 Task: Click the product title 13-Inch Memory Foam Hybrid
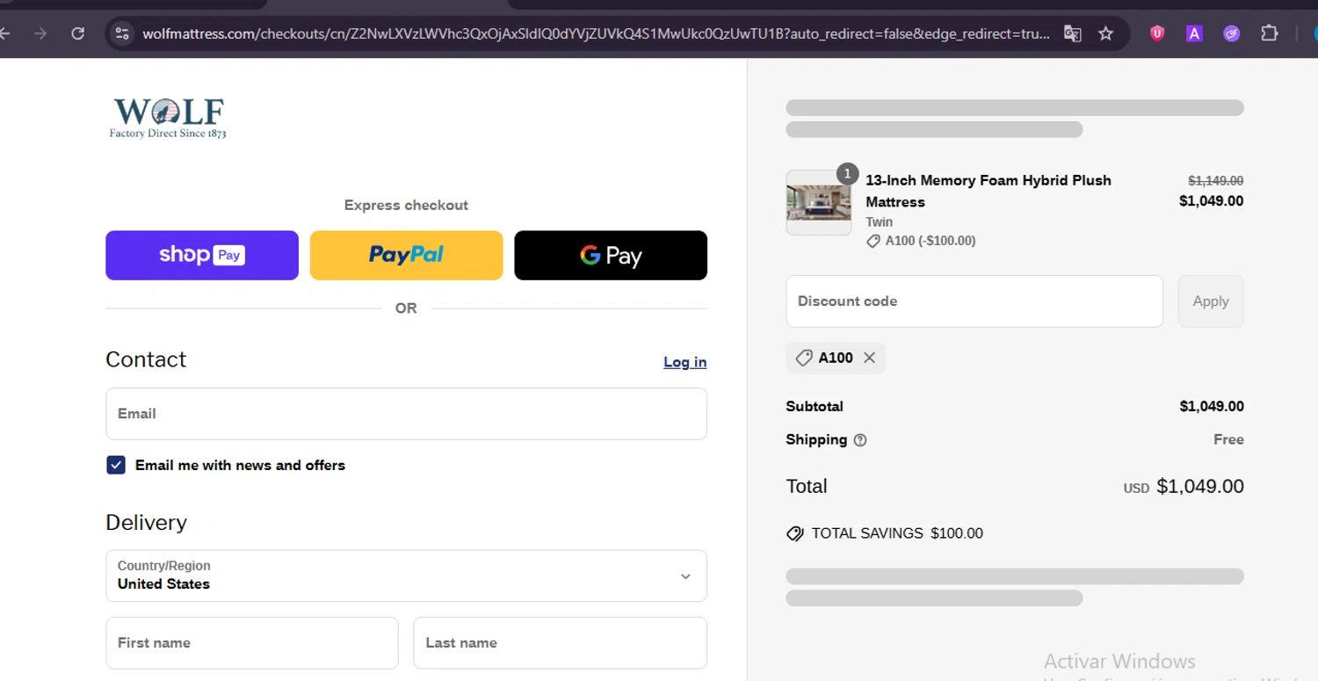point(988,191)
